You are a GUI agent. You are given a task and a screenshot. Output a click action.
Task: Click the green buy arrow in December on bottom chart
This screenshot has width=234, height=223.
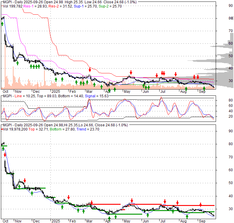[32, 193]
